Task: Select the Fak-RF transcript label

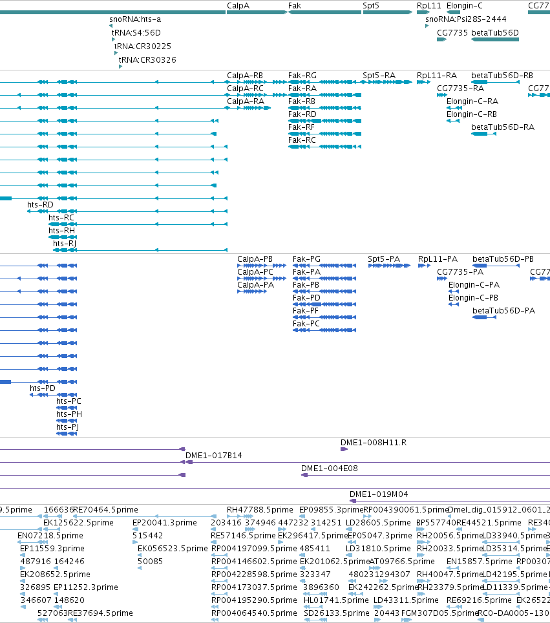Action: point(301,127)
